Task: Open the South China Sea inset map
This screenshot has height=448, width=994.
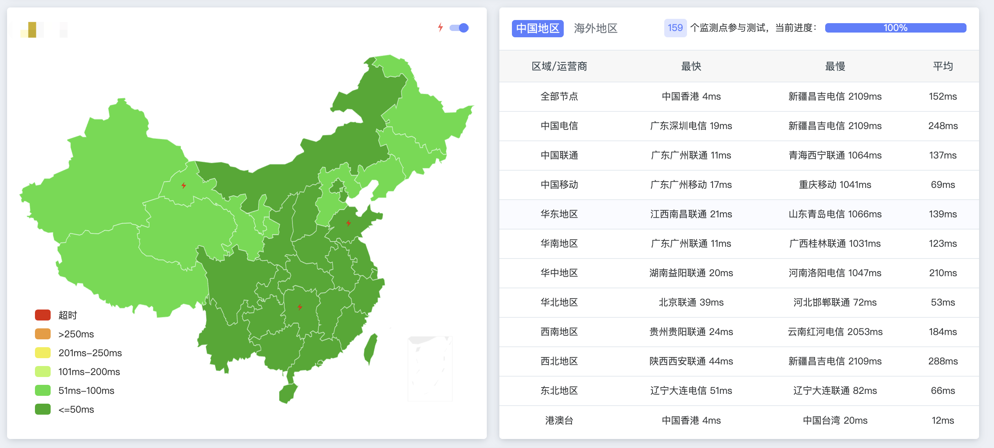Action: pyautogui.click(x=430, y=368)
